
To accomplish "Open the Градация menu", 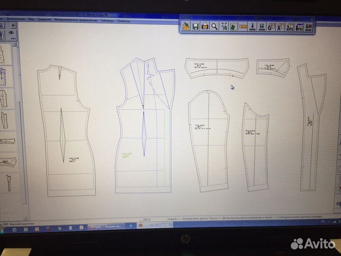I will tap(44, 21).
